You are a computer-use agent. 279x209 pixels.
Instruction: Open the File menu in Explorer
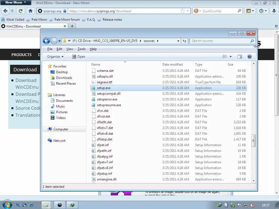click(50, 49)
